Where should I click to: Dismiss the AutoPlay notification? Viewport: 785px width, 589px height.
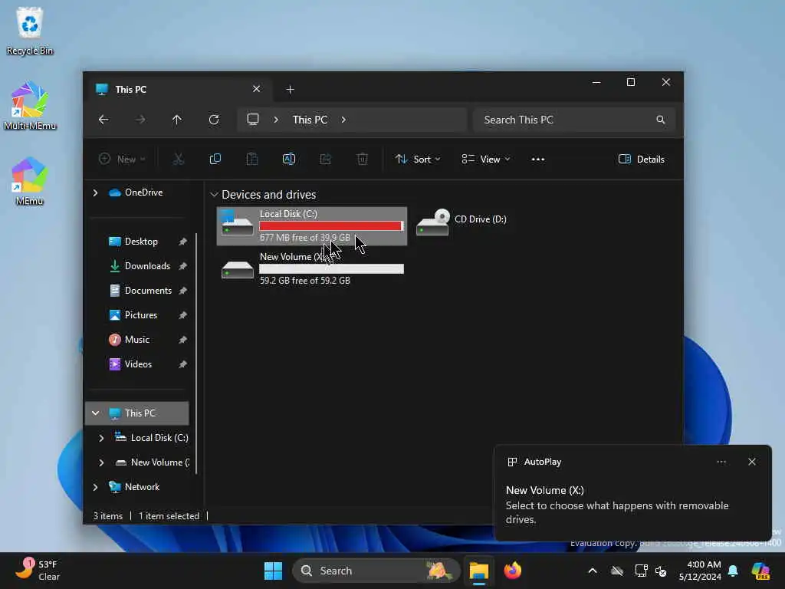tap(752, 462)
